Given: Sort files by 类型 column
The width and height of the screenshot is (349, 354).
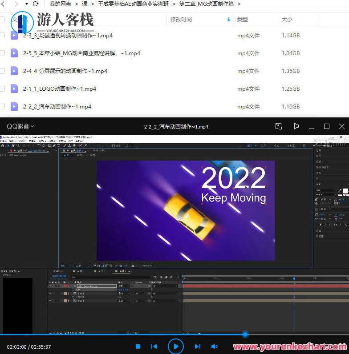Looking at the screenshot, I should [242, 20].
